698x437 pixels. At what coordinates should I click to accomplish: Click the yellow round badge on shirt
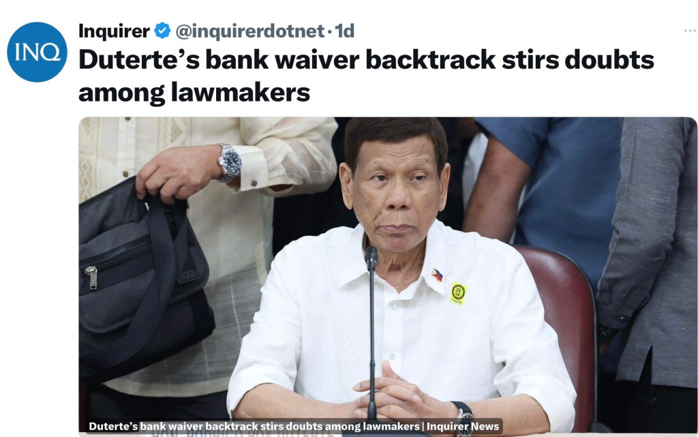coord(459,293)
